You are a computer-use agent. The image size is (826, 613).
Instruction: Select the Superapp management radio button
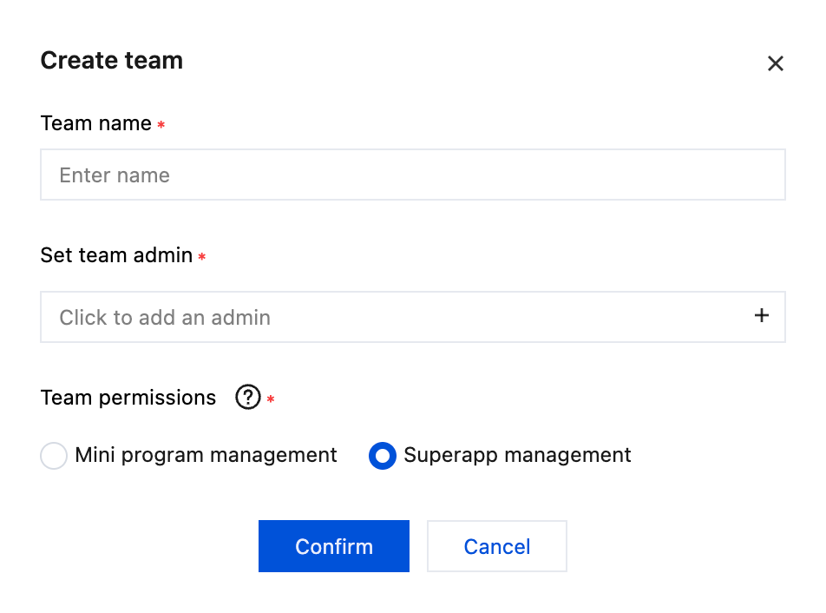point(383,456)
